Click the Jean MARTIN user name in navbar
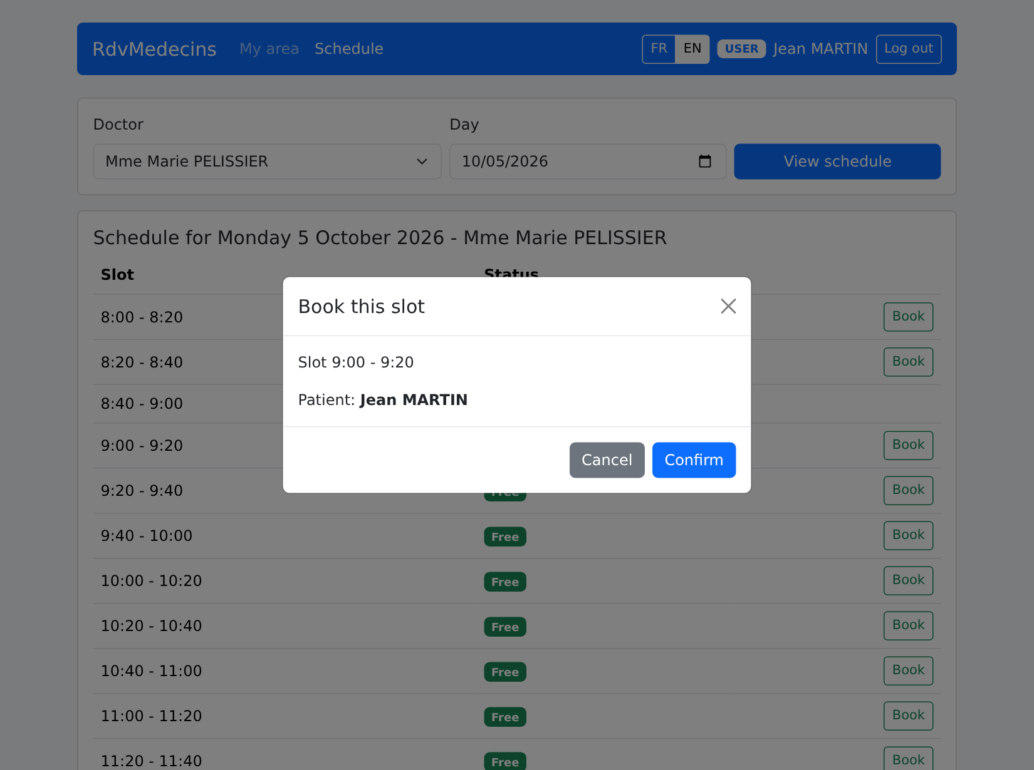The width and height of the screenshot is (1034, 770). 820,49
